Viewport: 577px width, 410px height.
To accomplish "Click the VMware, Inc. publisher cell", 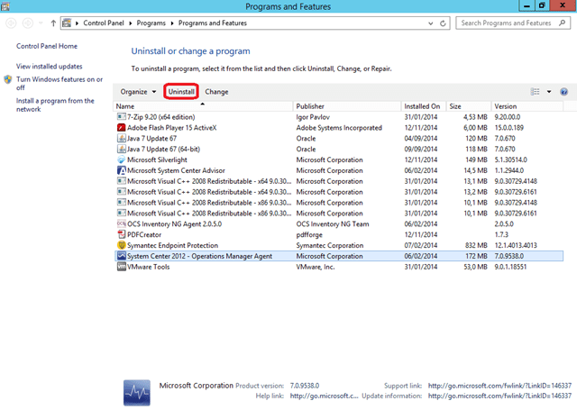I will [x=316, y=267].
